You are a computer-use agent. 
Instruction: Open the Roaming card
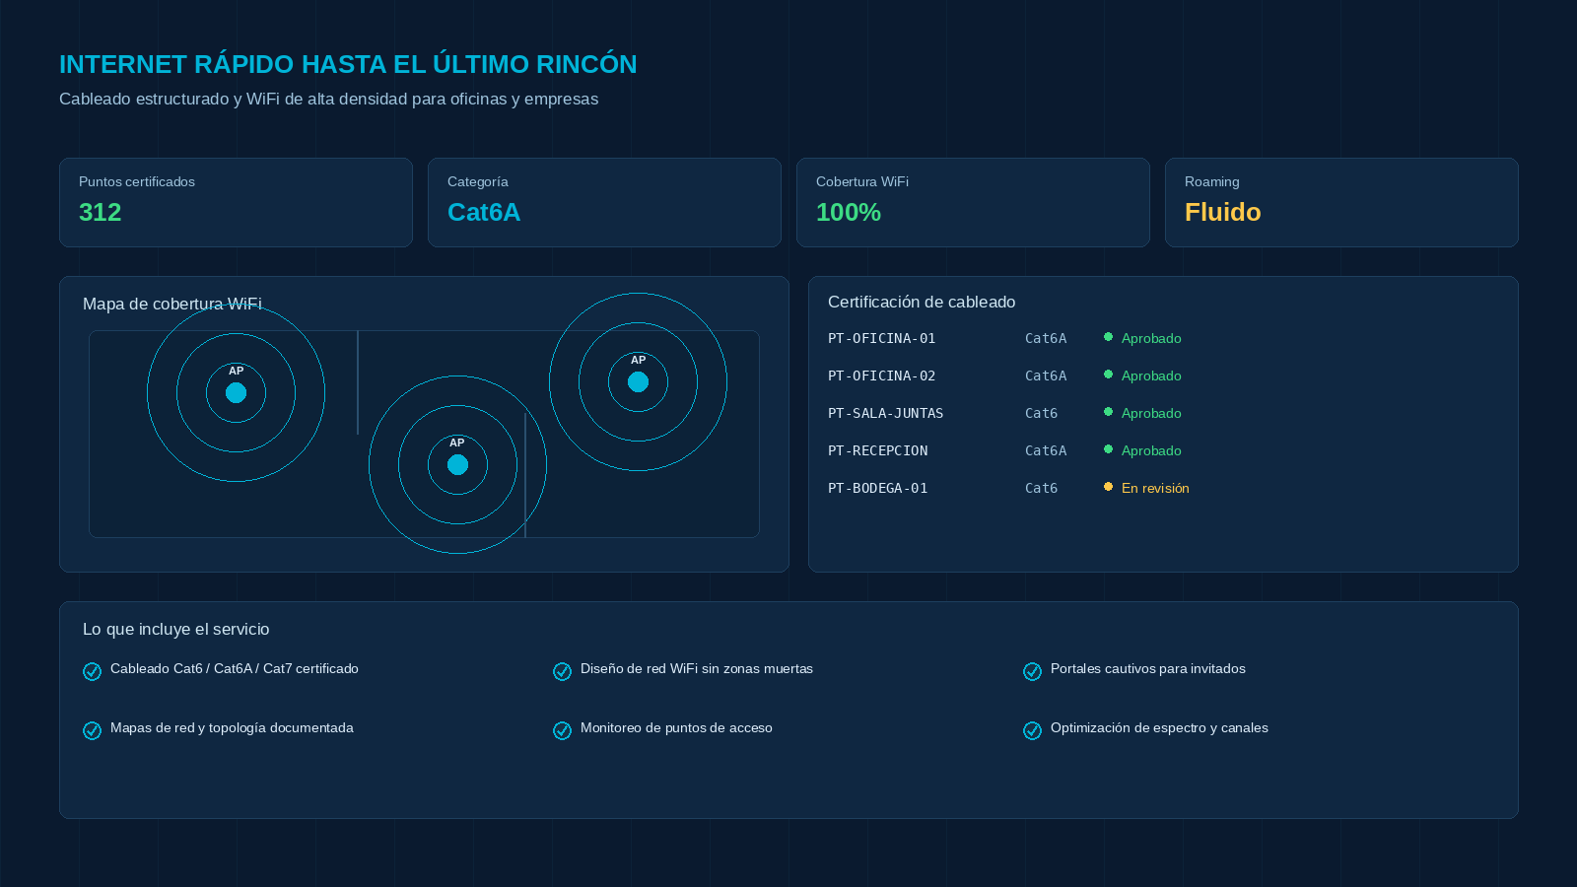(1342, 203)
